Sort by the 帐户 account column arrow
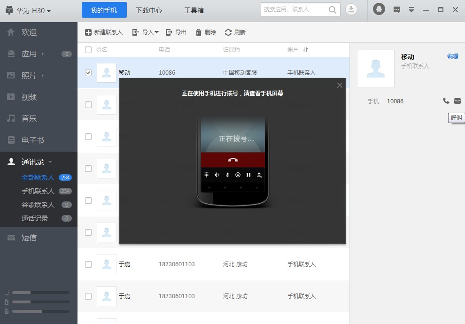This screenshot has width=465, height=324. tap(306, 49)
